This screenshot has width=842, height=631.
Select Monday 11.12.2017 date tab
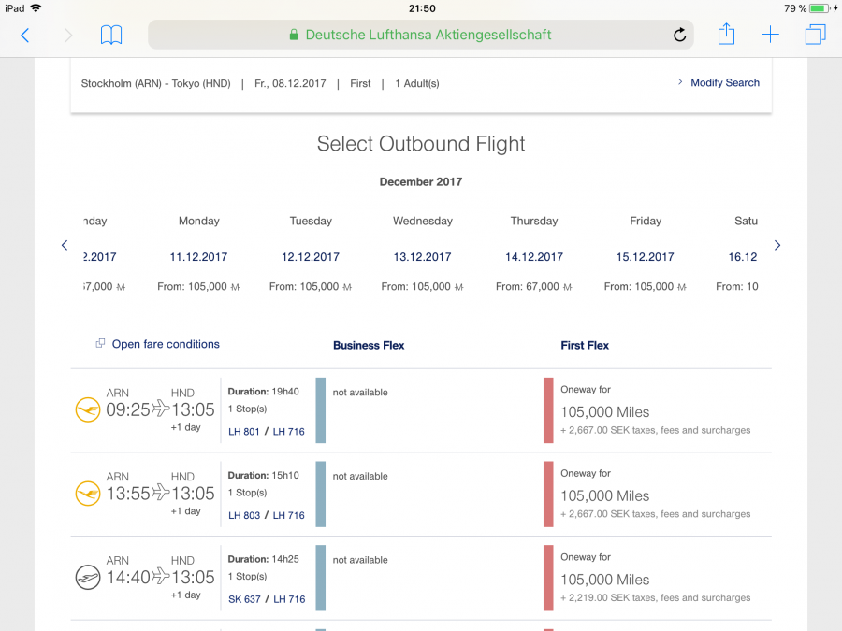(x=198, y=256)
